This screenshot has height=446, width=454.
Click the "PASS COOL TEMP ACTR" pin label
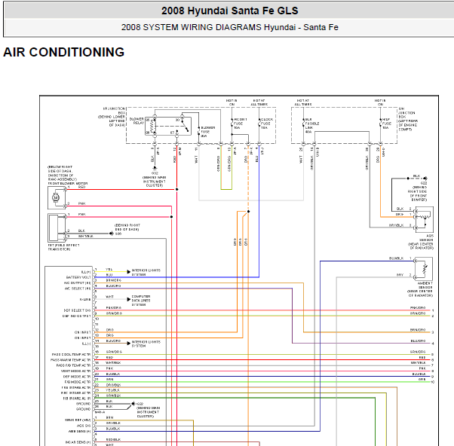71,354
